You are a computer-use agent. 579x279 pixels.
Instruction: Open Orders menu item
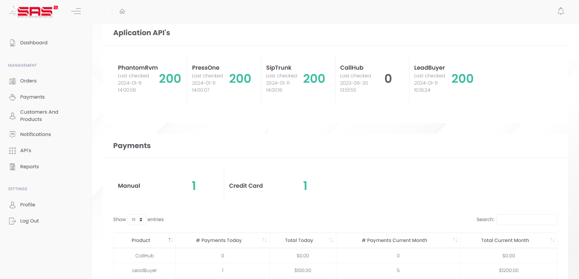(x=28, y=81)
